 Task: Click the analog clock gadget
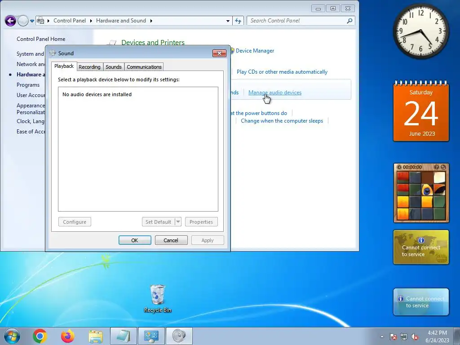[420, 31]
